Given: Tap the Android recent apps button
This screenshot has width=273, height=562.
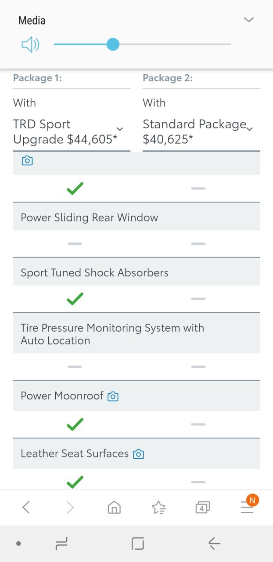Looking at the screenshot, I should [x=61, y=544].
